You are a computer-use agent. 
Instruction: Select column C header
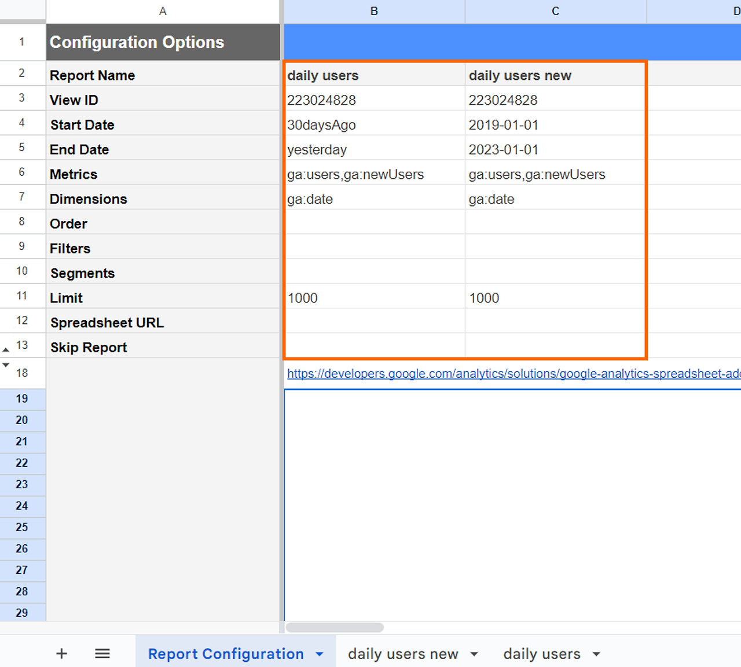click(556, 11)
